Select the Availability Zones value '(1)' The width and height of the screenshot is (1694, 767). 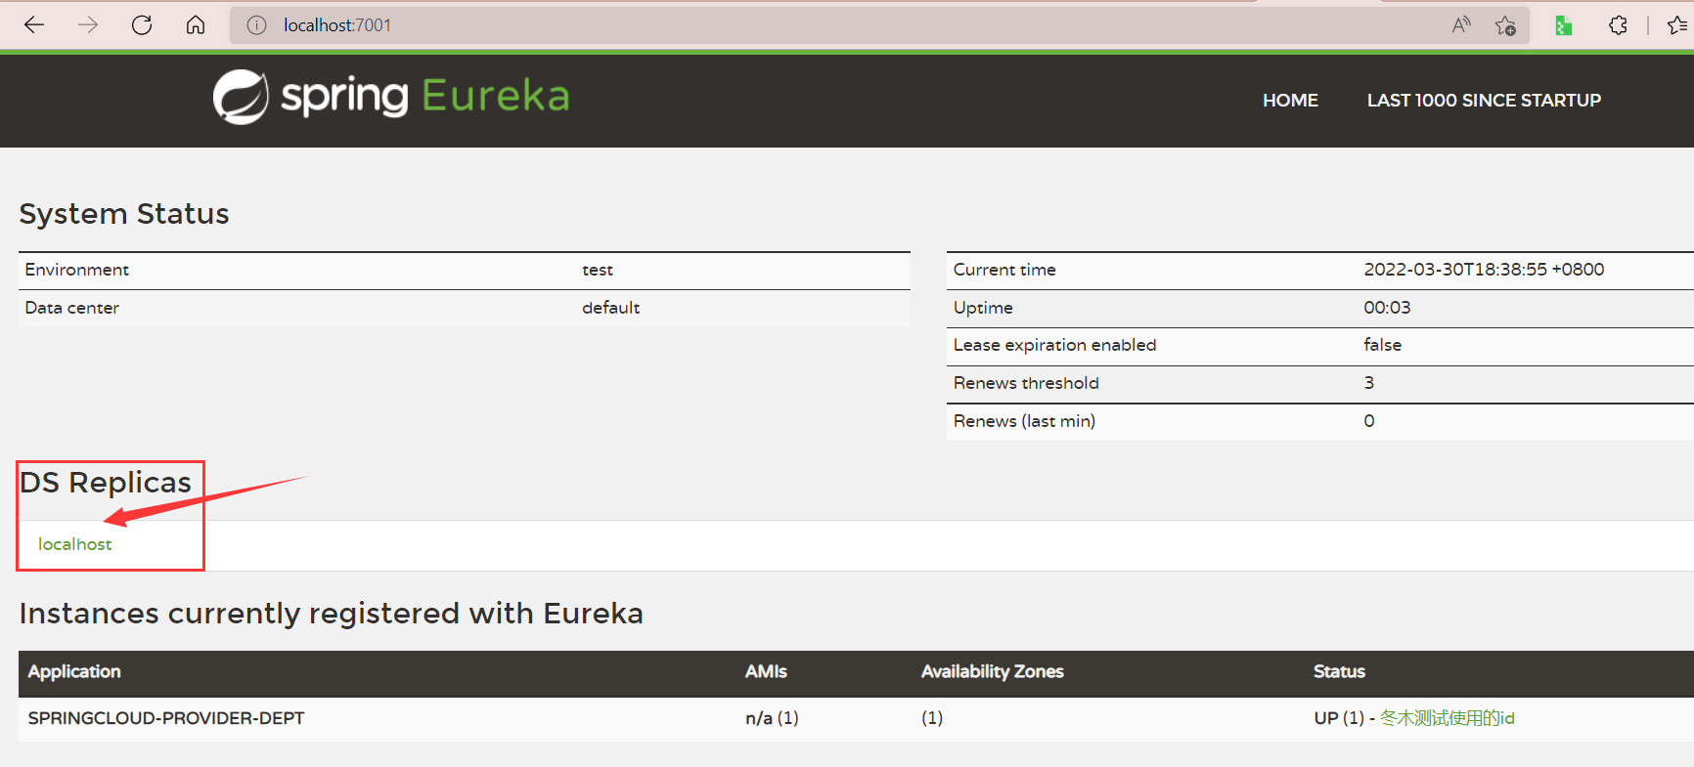tap(931, 718)
